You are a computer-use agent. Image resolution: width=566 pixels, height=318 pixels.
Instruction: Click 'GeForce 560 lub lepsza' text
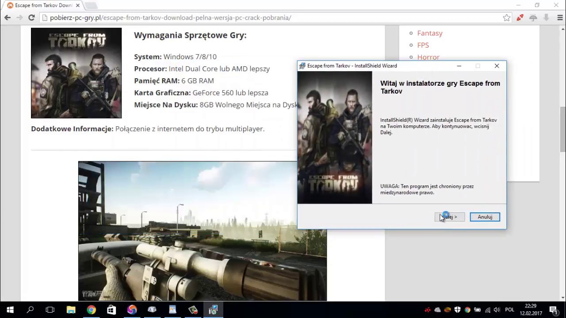230,93
